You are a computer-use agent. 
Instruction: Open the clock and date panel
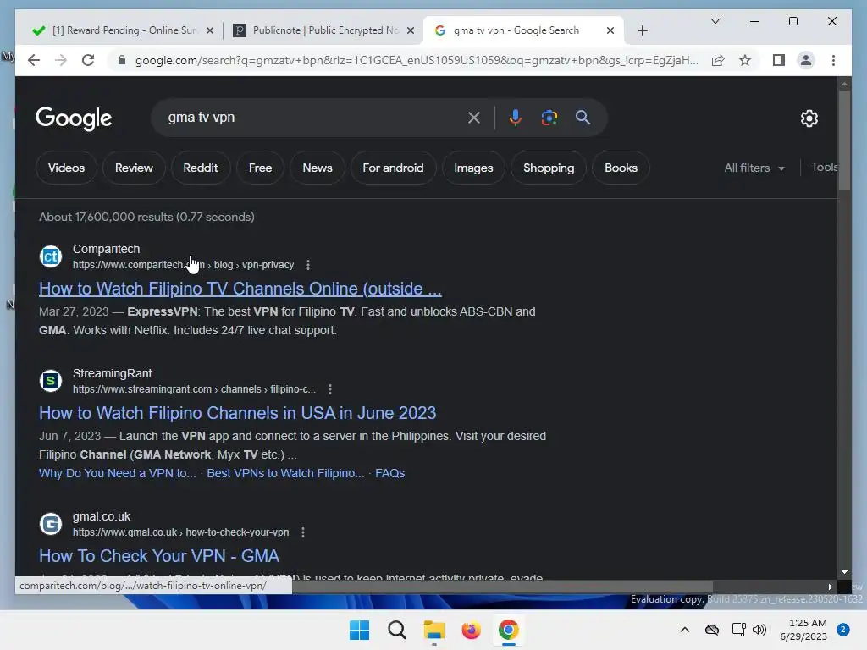tap(803, 630)
